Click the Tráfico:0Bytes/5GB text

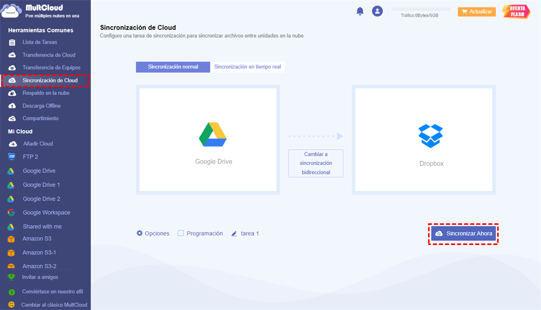coord(419,16)
